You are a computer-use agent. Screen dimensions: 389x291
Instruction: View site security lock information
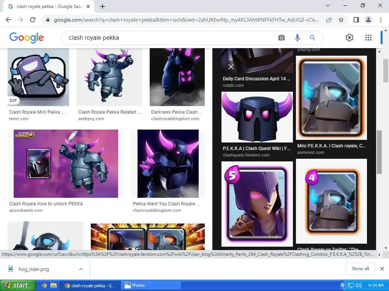[x=48, y=20]
